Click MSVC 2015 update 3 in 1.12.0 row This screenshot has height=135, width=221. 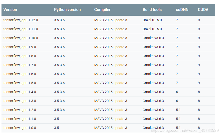click(111, 20)
